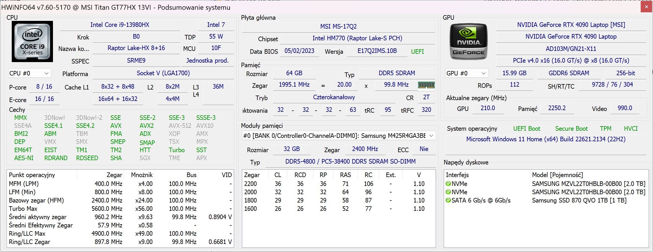Select the 2200 timing row in module table
Screen dimensions: 653x252
[339, 184]
